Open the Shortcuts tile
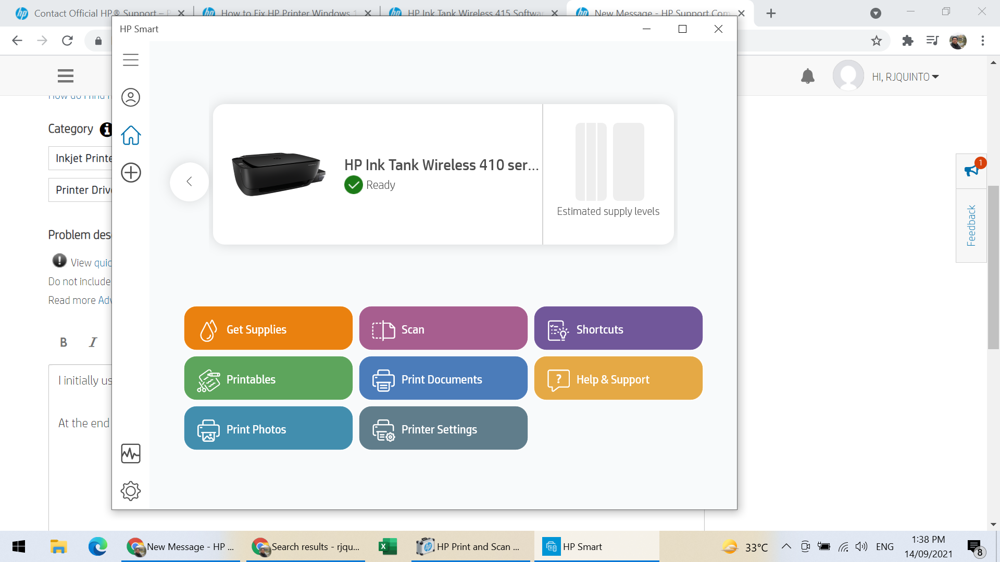Screen dimensions: 1000x562 [618, 328]
